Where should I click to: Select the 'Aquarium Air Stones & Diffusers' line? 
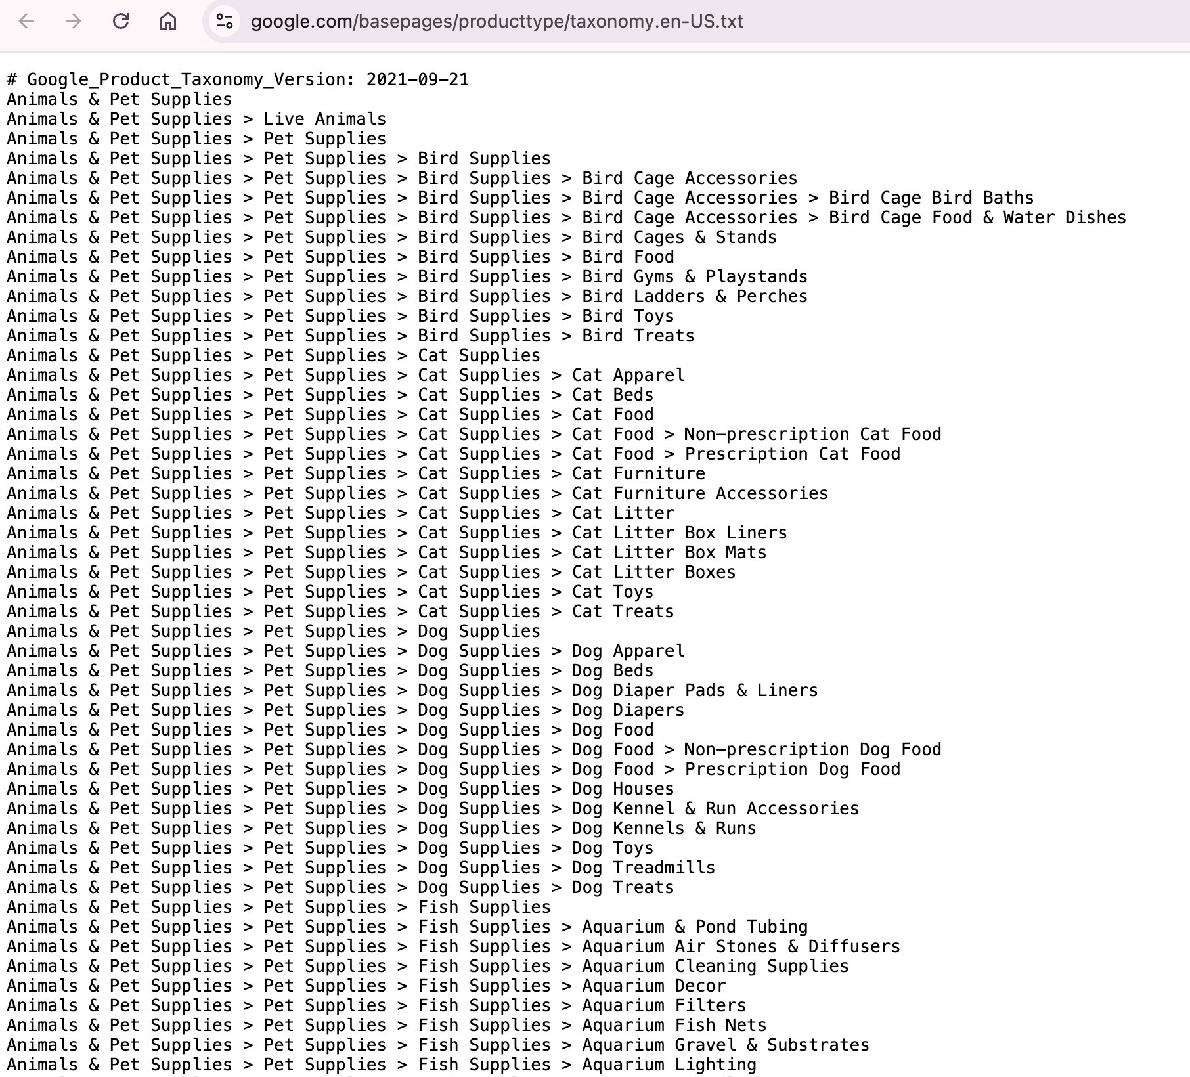(x=454, y=946)
